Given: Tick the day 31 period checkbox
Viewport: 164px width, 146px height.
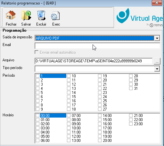Looking at the screenshot, I should click(131, 88).
